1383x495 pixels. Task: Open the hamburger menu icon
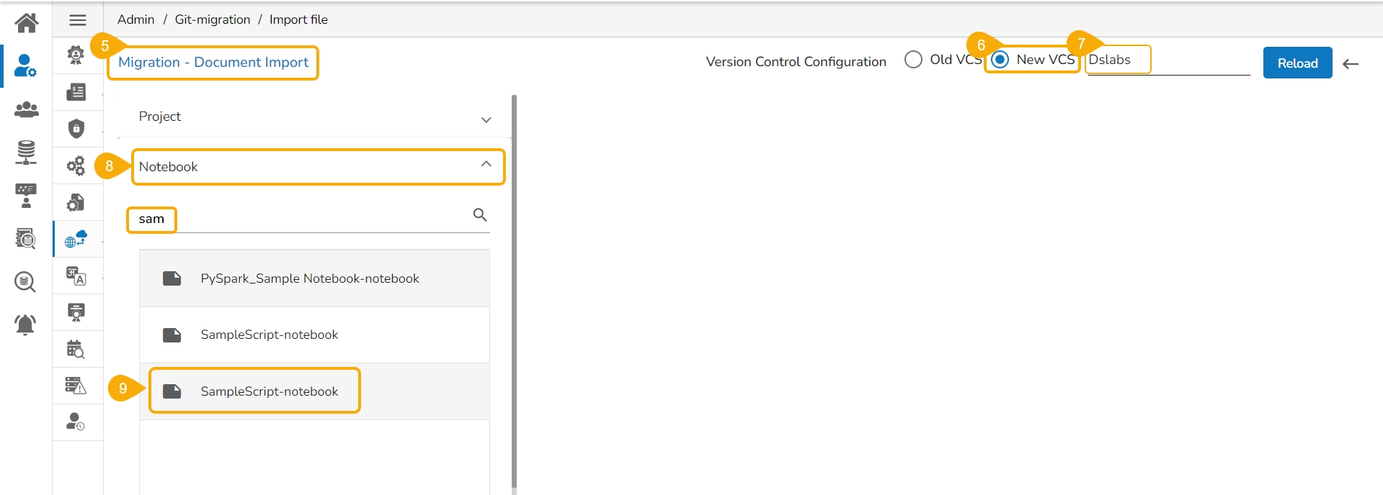(x=78, y=20)
